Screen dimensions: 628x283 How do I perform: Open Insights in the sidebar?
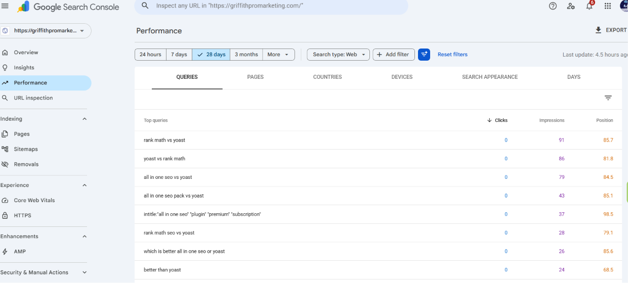point(45,68)
